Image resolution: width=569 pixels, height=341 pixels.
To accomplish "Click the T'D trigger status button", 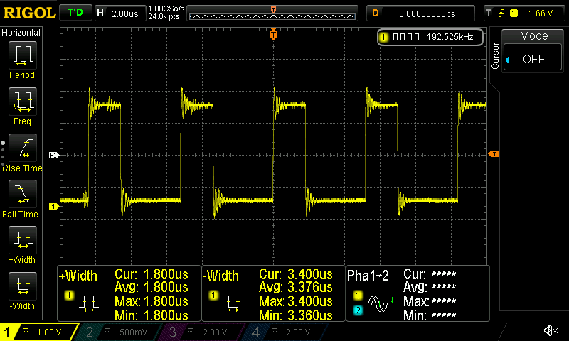I will [74, 13].
